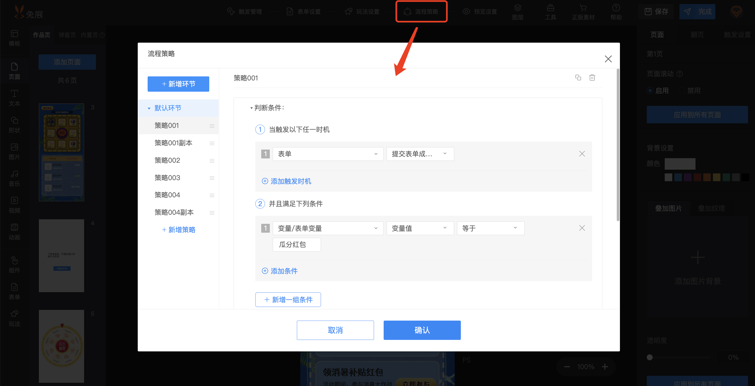Click the background 颜色 swatch

click(680, 164)
